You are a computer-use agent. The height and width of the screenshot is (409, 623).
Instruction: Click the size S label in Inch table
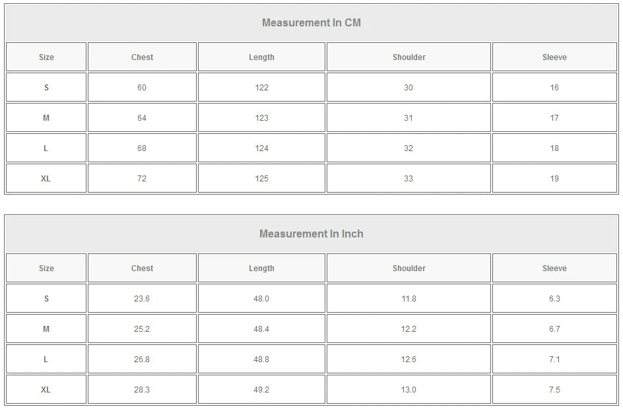[45, 298]
